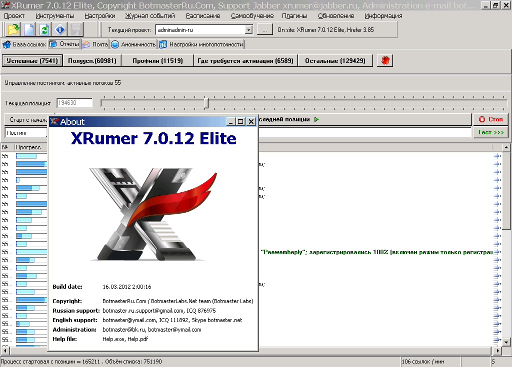Viewport: 512px width, 367px height.
Task: Minimize the About dialog
Action: click(231, 122)
